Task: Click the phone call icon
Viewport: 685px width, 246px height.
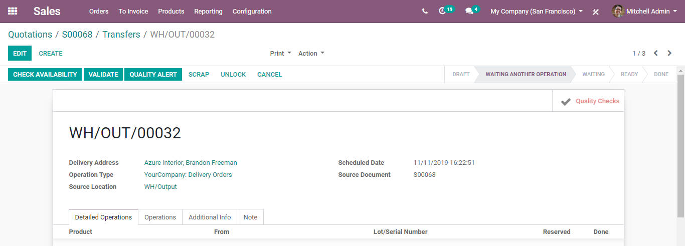Action: coord(425,11)
